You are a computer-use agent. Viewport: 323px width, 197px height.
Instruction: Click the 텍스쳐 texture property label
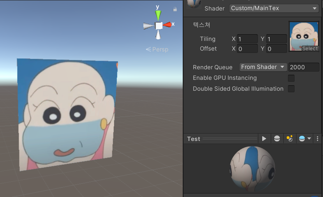click(x=201, y=25)
